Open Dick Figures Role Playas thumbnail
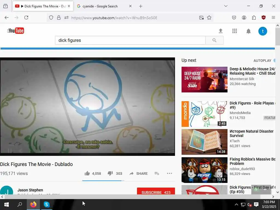The width and height of the screenshot is (280, 210). [x=205, y=114]
